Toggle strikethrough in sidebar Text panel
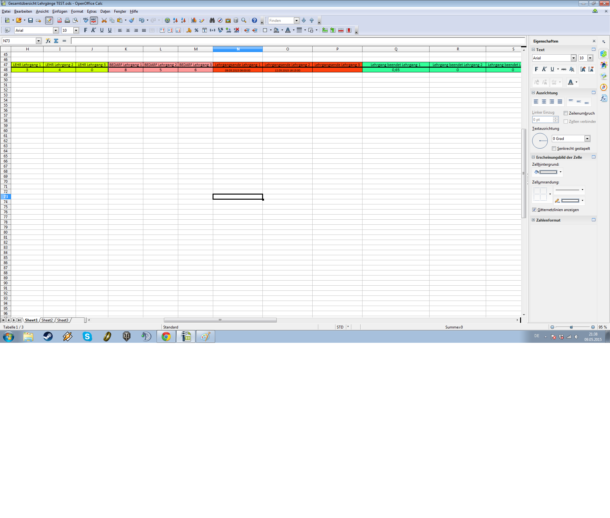610x518 pixels. [x=564, y=69]
